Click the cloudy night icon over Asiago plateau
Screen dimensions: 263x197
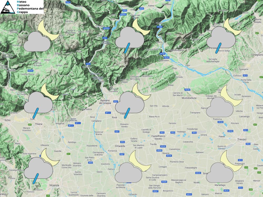click(41, 36)
